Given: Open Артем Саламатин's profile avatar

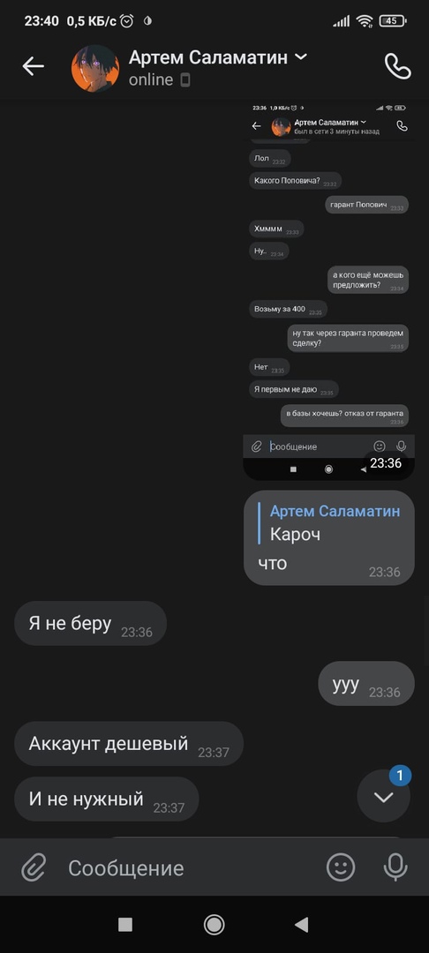Looking at the screenshot, I should click(x=95, y=68).
